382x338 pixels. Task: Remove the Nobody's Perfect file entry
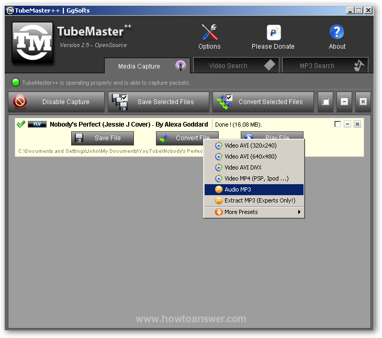(357, 124)
